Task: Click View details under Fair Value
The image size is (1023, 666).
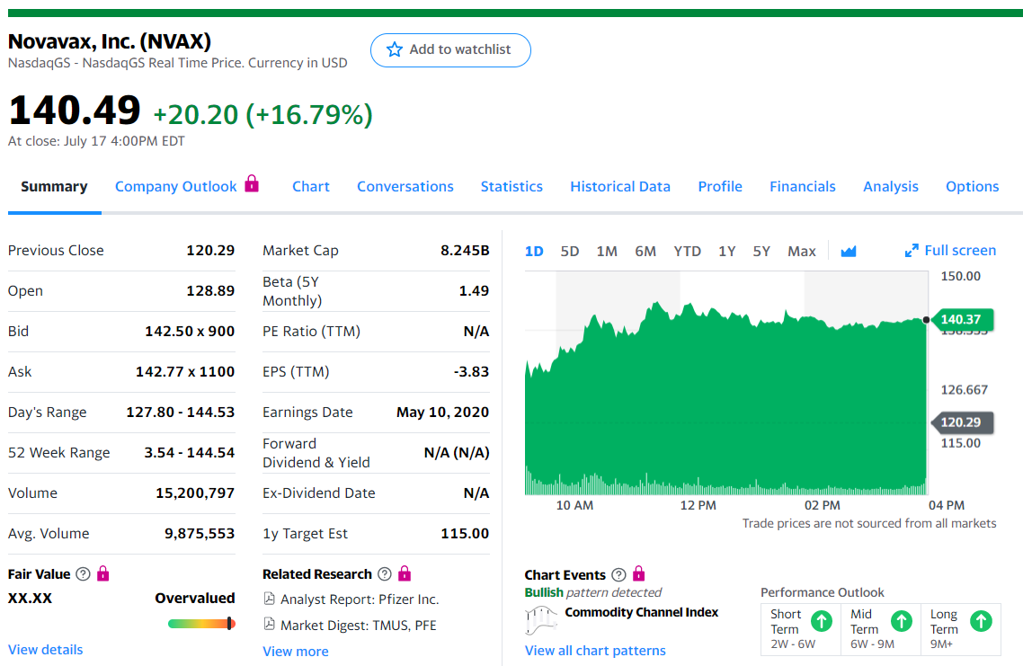Action: coord(46,650)
